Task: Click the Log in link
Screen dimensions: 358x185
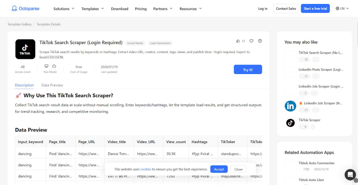Action: pyautogui.click(x=263, y=8)
